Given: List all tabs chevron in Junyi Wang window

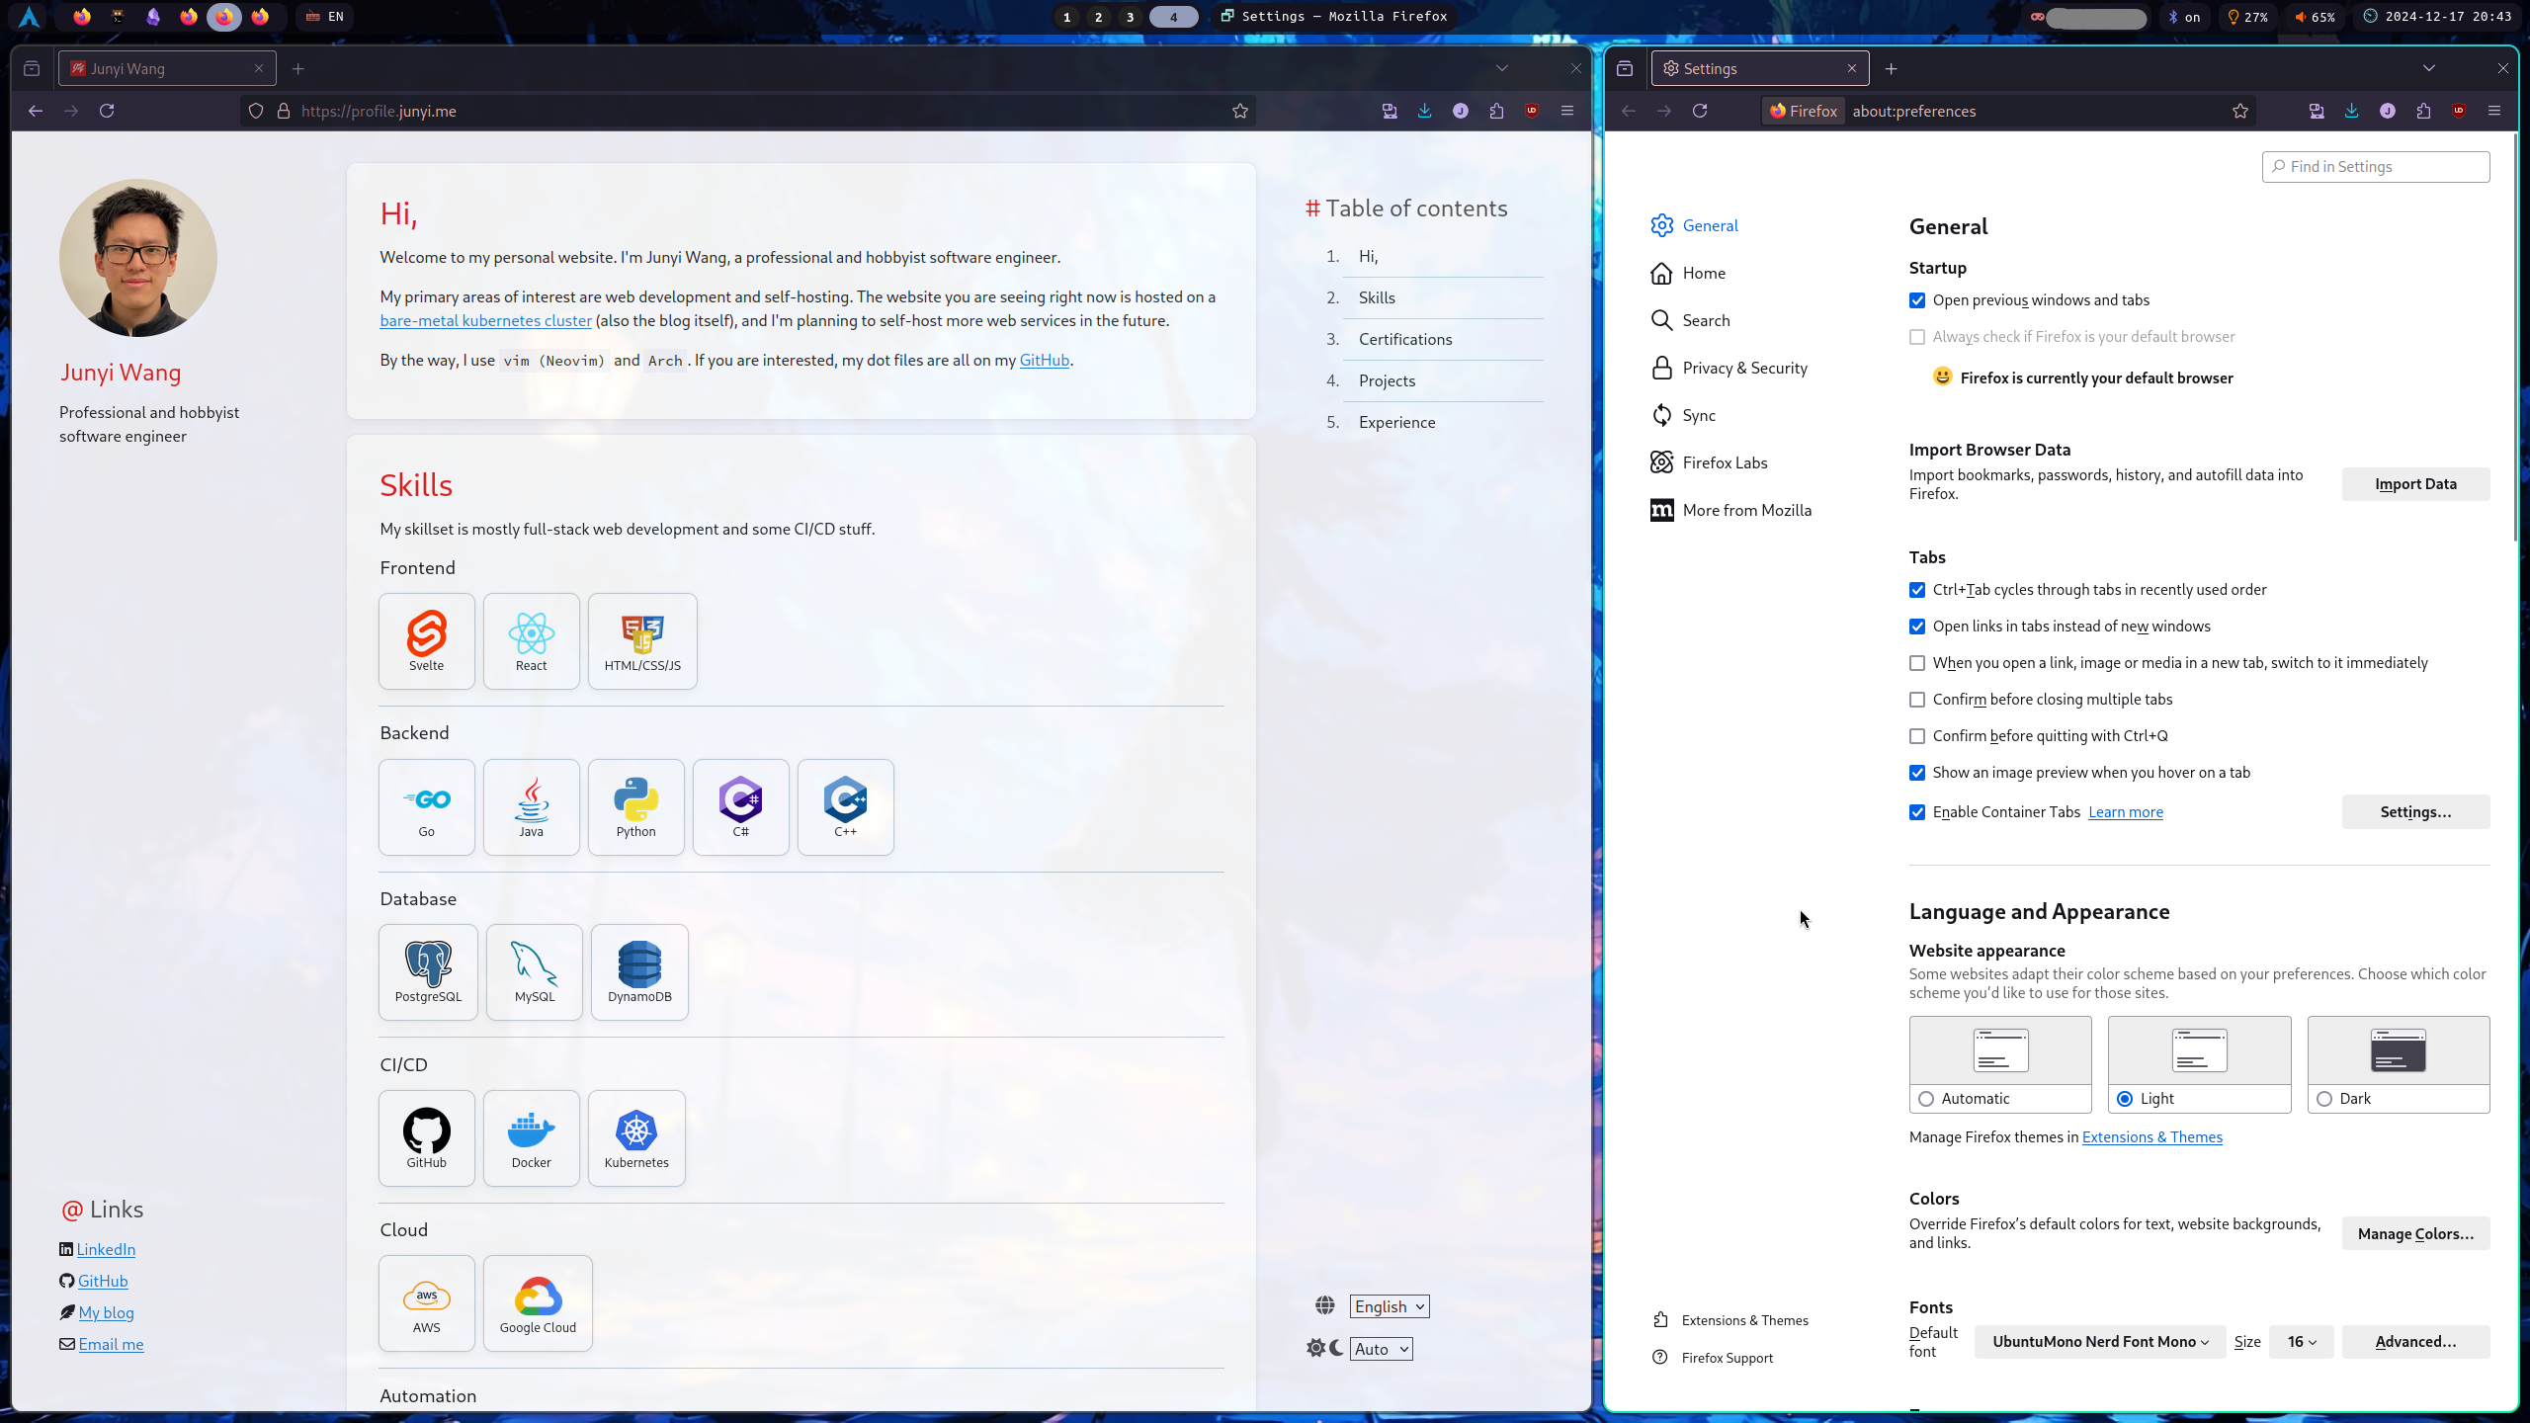Looking at the screenshot, I should (1502, 68).
